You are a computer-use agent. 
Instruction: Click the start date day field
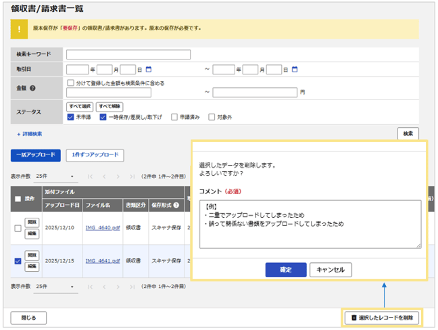point(128,70)
